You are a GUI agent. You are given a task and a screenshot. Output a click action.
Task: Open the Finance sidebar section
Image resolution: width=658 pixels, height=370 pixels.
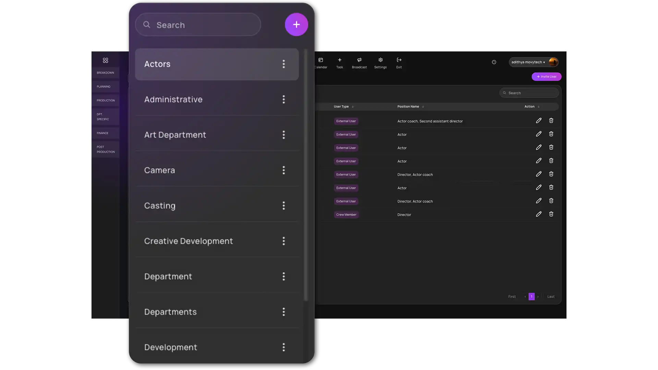pos(106,133)
